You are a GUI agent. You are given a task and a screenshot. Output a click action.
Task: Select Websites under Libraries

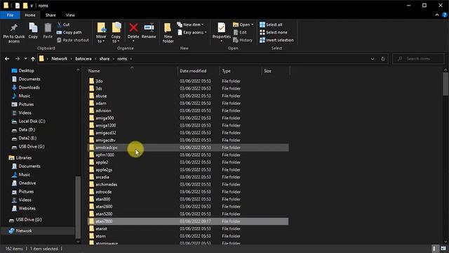[x=23, y=209]
